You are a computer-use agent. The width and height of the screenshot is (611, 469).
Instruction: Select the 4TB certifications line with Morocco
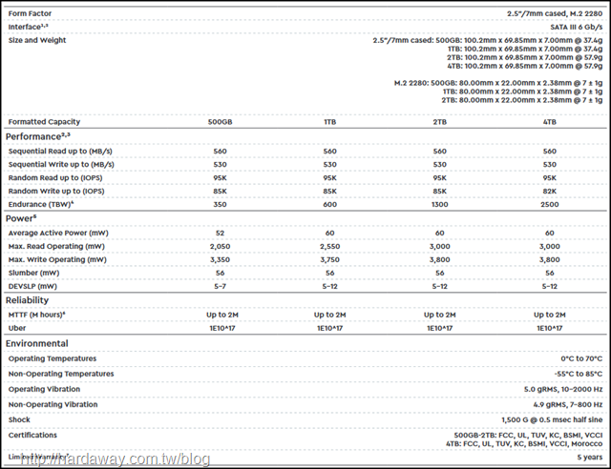point(524,443)
